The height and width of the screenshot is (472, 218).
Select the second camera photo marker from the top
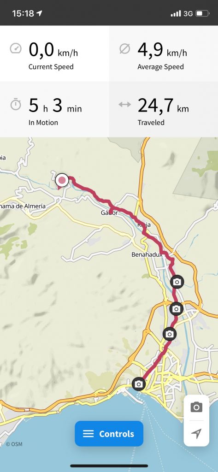[177, 309]
